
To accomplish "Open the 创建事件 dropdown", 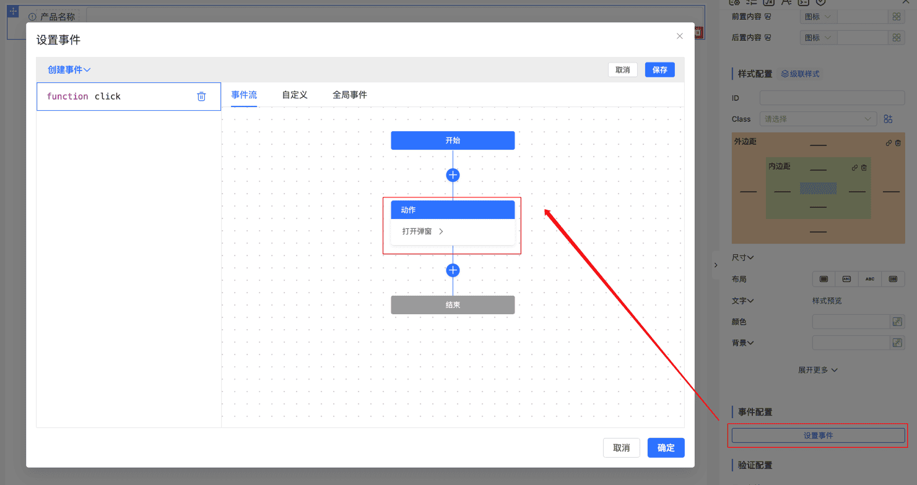I will click(69, 70).
